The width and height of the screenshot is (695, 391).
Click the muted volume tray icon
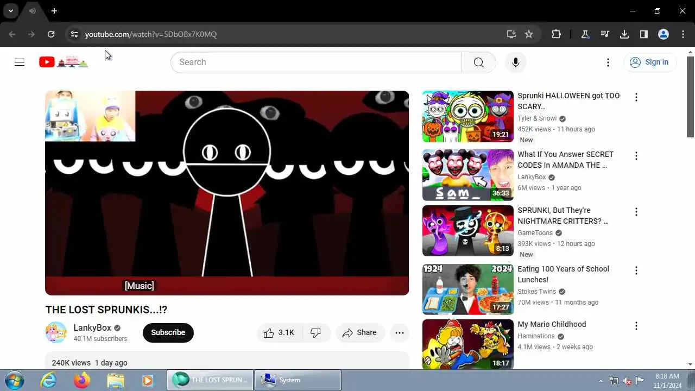pos(627,381)
